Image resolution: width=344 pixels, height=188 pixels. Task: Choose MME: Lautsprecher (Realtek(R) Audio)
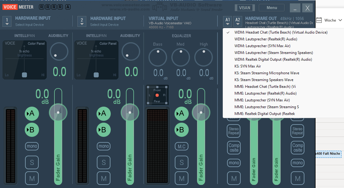tap(265, 93)
